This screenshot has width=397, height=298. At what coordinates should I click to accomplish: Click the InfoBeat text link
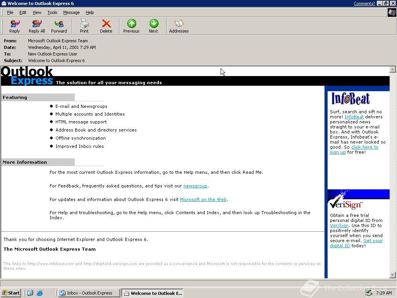click(x=354, y=117)
